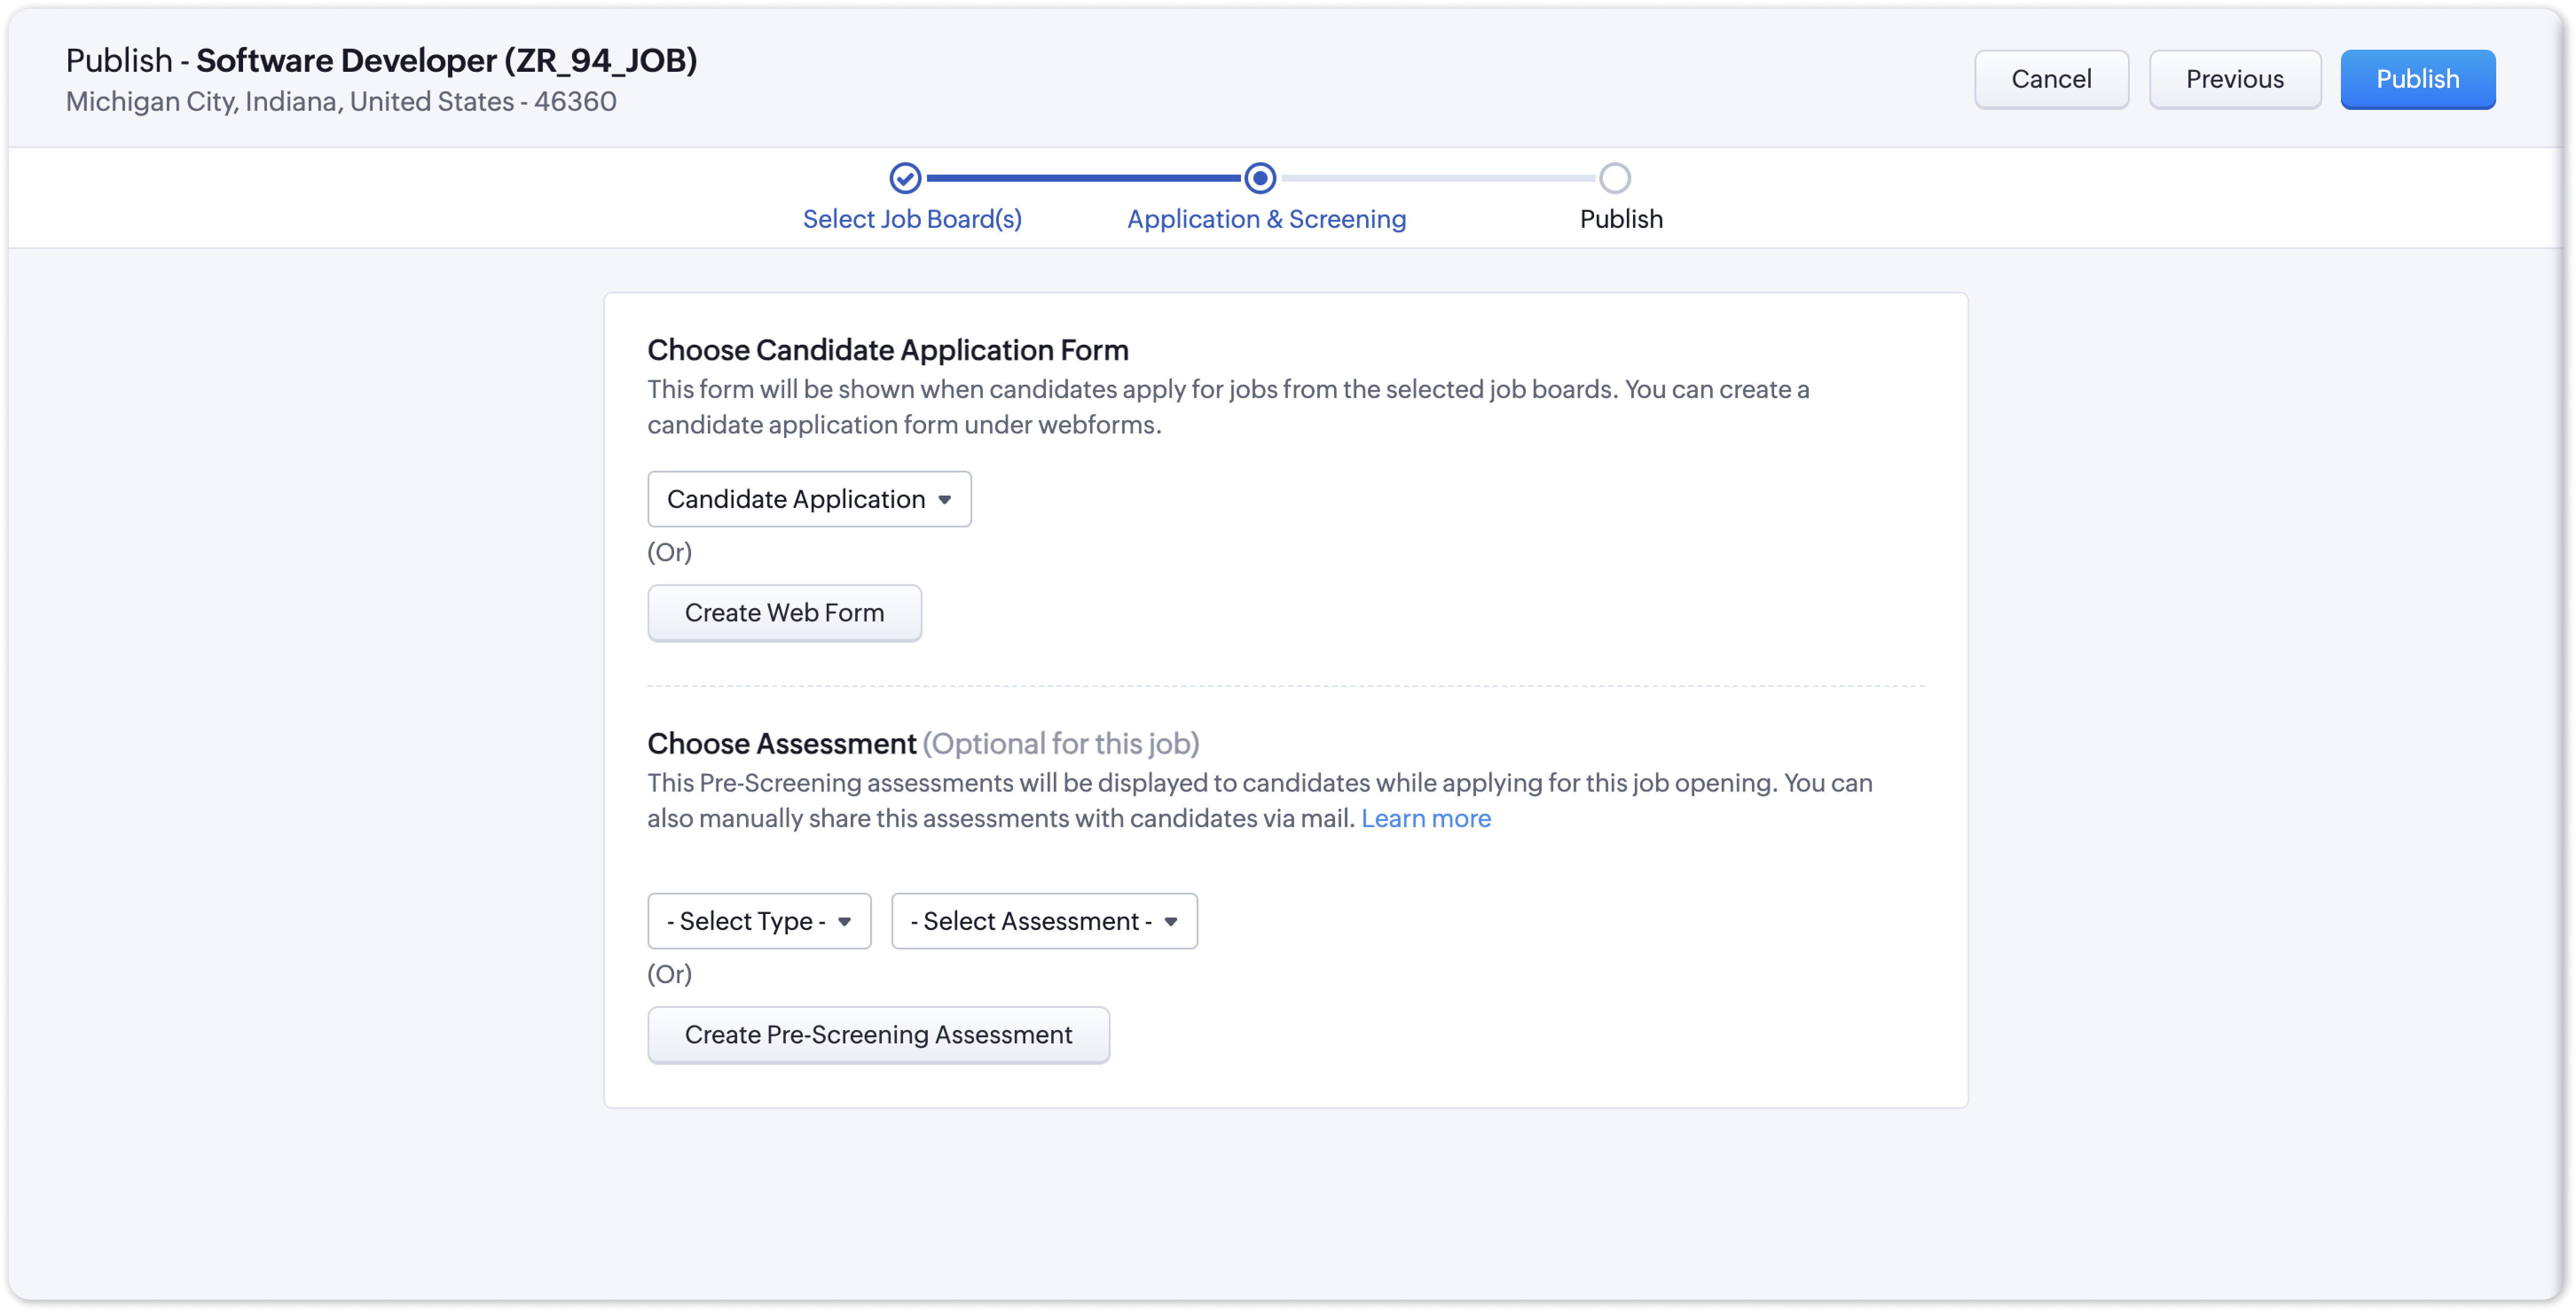Go to the Select Job Board(s) step label

click(912, 219)
